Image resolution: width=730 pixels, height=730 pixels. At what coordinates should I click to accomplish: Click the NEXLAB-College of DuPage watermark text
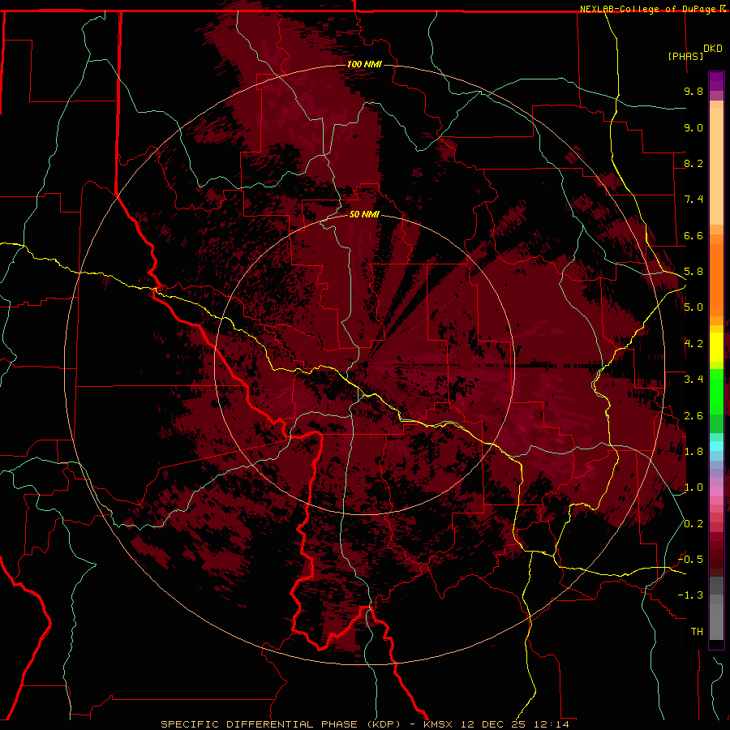click(x=649, y=9)
